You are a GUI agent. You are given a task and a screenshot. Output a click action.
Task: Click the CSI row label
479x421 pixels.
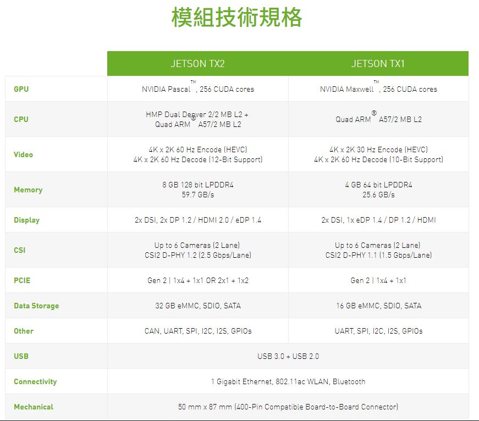click(20, 250)
